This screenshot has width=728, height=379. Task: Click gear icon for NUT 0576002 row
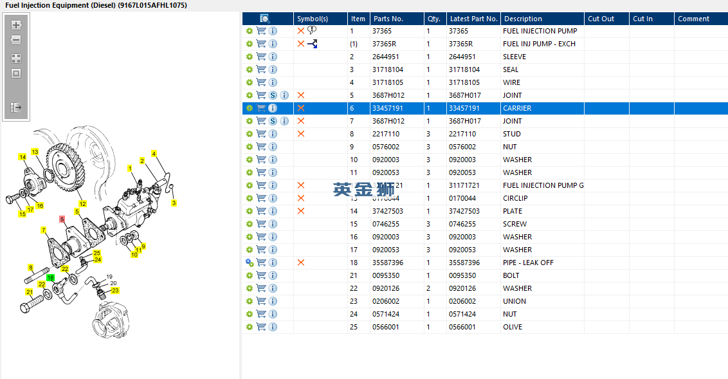click(x=250, y=147)
